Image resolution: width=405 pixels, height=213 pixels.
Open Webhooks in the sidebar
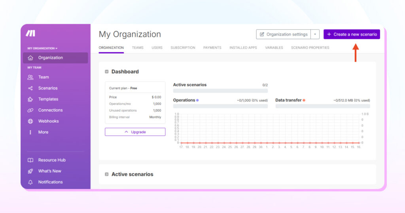tap(48, 121)
